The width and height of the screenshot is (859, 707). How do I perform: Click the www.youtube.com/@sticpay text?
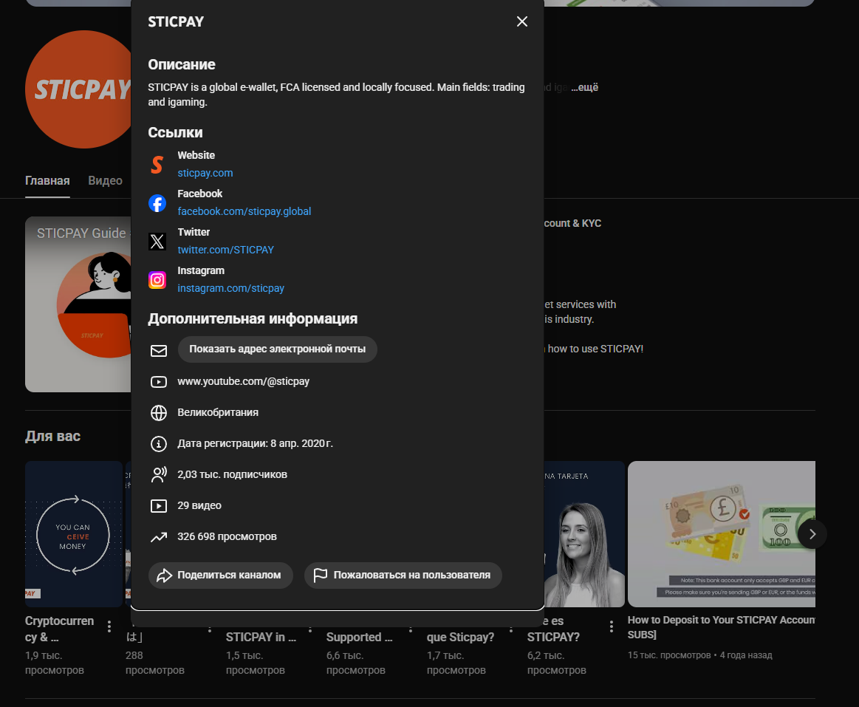tap(243, 381)
